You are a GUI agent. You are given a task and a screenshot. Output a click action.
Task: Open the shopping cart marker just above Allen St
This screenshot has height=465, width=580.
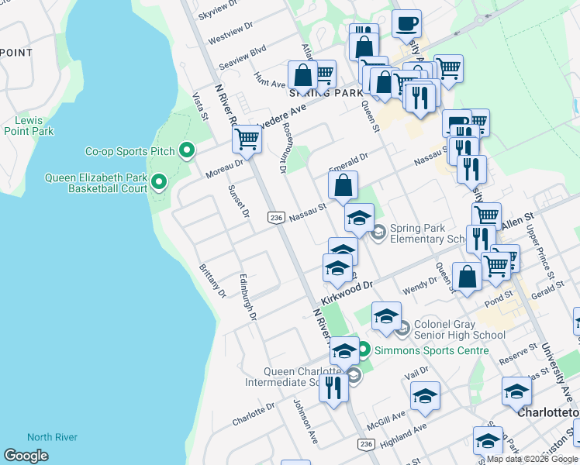tap(487, 216)
